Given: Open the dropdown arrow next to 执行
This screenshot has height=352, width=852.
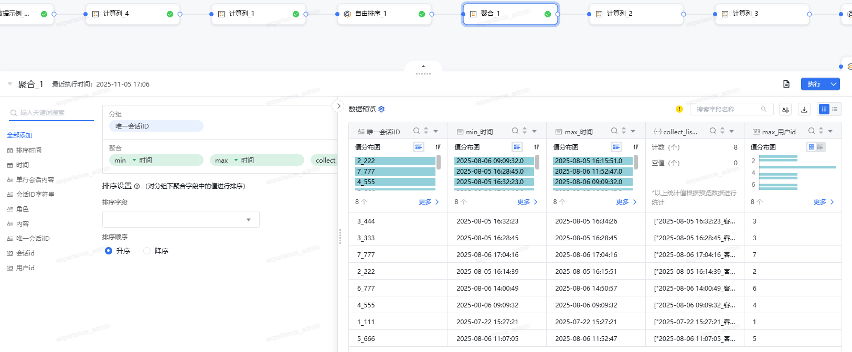Looking at the screenshot, I should [834, 84].
